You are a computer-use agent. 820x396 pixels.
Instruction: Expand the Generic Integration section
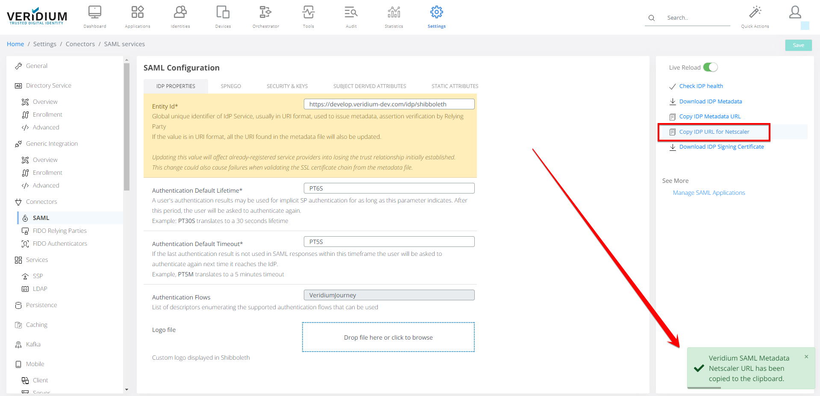pos(52,143)
